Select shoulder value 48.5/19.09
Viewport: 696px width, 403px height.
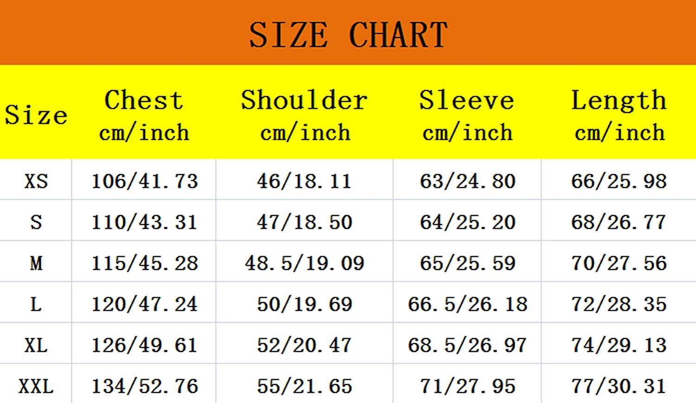coord(304,263)
